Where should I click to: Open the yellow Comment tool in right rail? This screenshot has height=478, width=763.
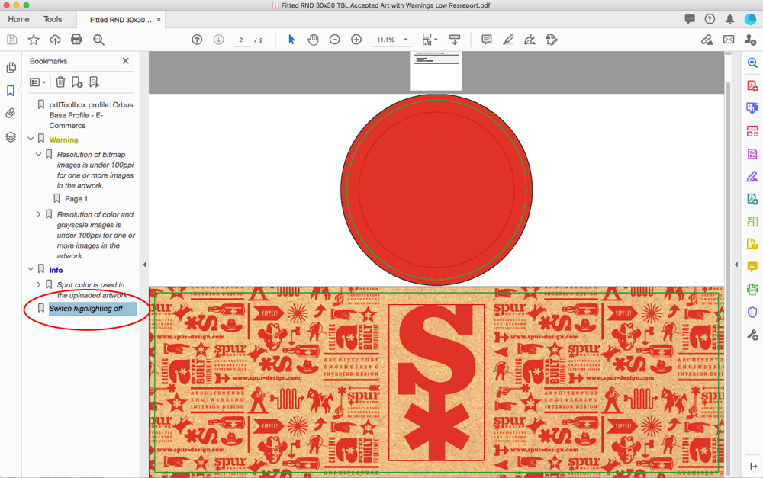752,267
